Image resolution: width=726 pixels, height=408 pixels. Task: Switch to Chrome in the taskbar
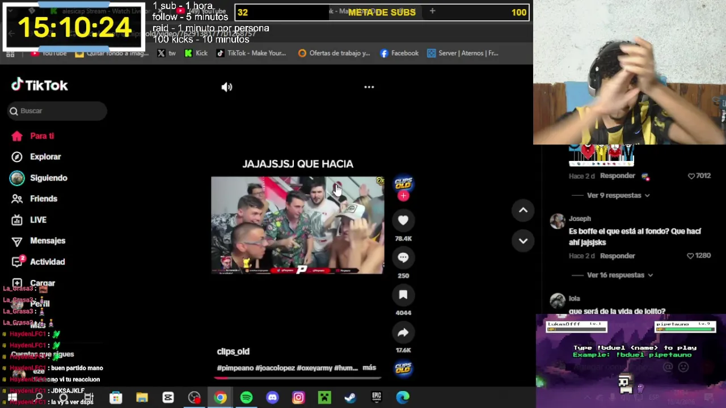pyautogui.click(x=220, y=397)
